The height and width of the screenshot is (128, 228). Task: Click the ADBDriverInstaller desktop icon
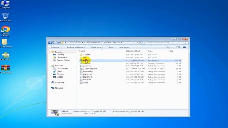pyautogui.click(x=6, y=56)
